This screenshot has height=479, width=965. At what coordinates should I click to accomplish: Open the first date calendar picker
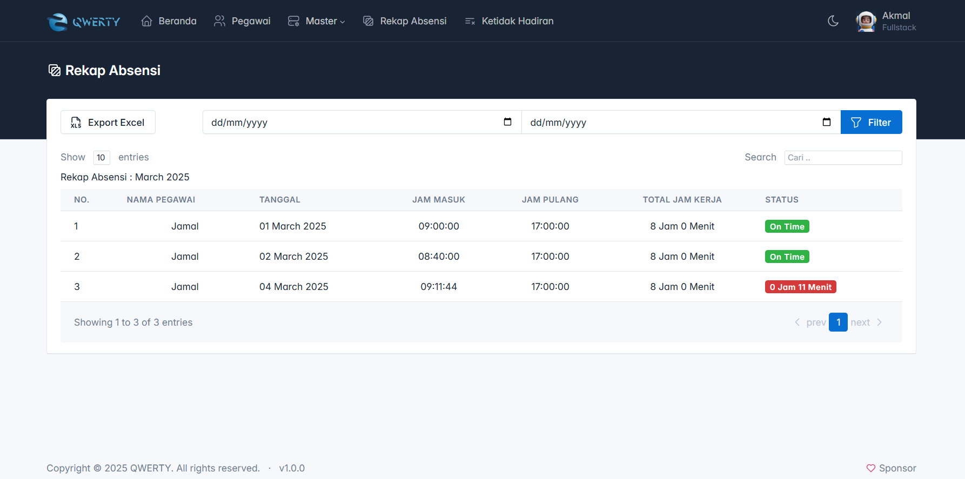[x=507, y=122]
